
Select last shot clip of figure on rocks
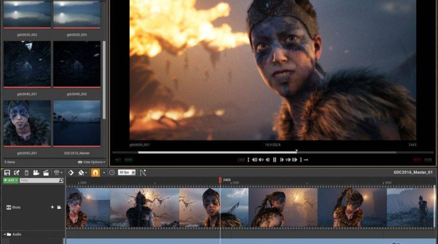pos(411,207)
